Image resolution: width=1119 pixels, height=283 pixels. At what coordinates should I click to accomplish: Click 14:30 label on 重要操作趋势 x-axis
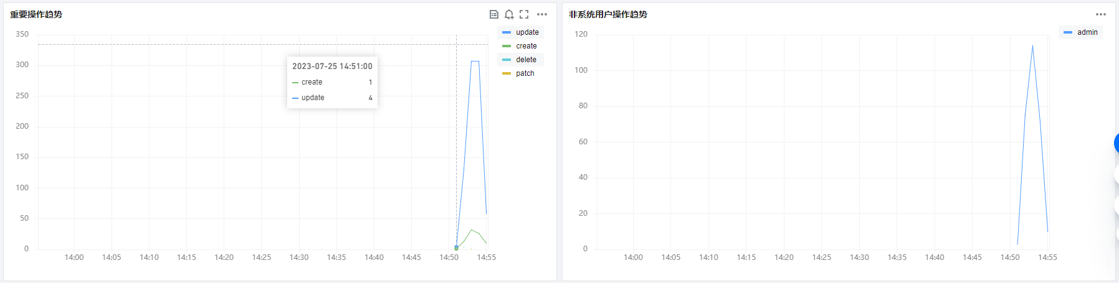click(299, 257)
